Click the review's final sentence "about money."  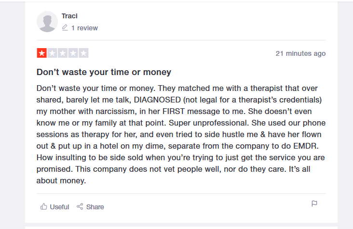(x=61, y=181)
